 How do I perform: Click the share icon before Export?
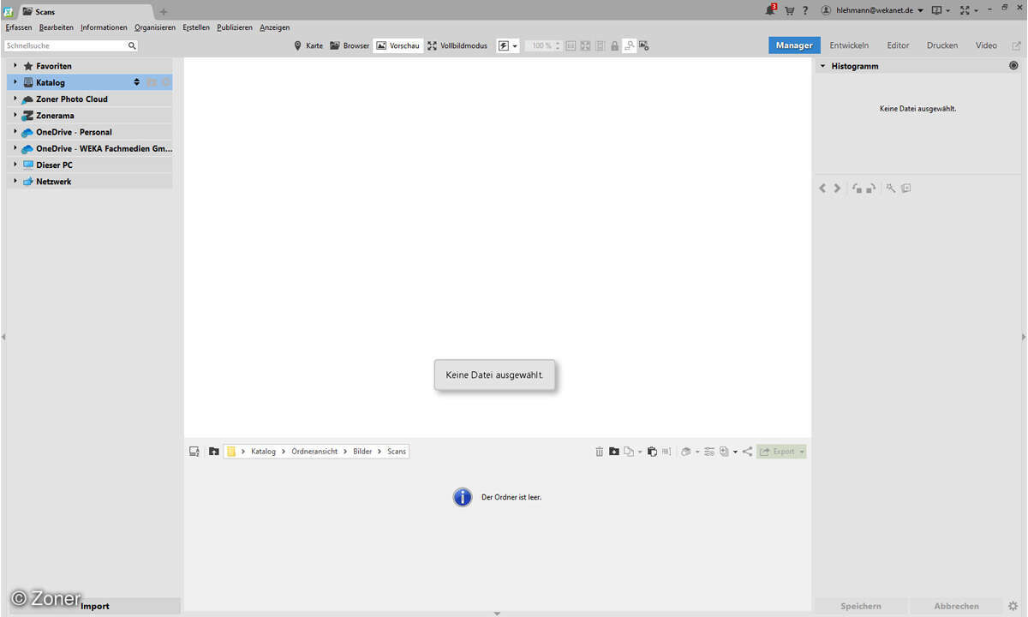coord(747,452)
